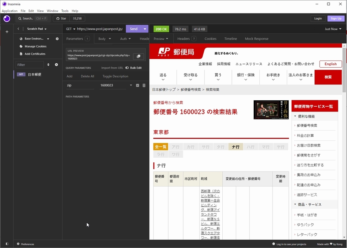Click the 井上尚弥 stamp banner thumbnail
This screenshot has width=347, height=248.
(x=271, y=110)
